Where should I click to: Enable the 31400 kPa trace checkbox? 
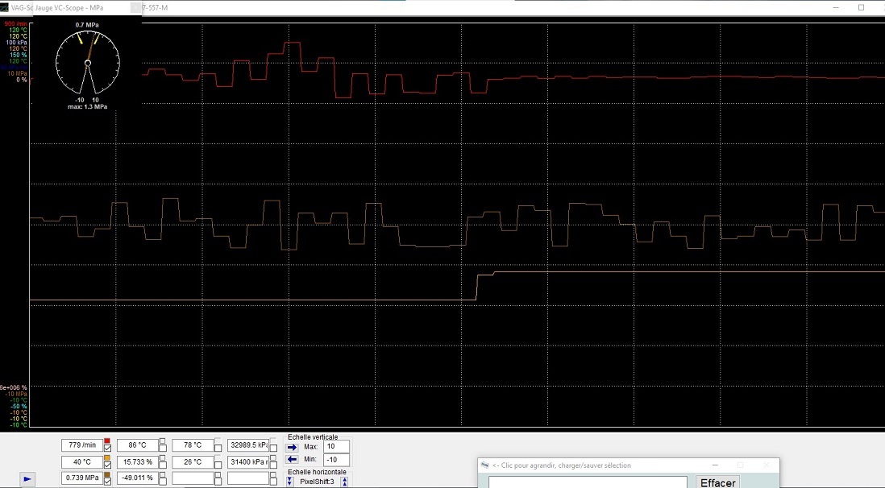pos(273,465)
